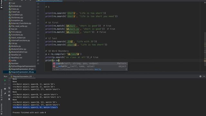
Task: Open Exception.py in project tree
Action: [x=17, y=20]
